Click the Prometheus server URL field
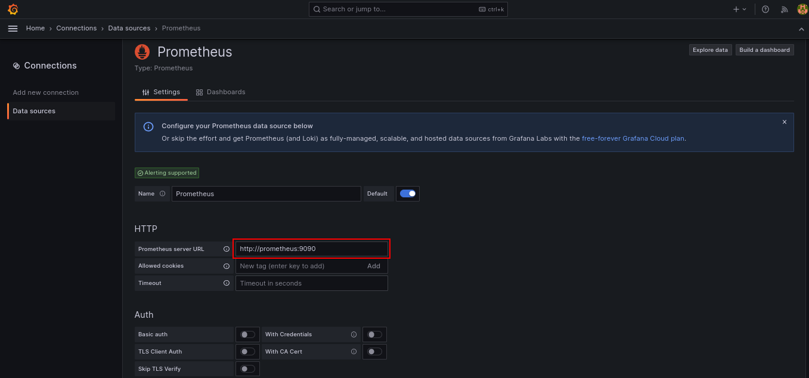 (312, 249)
